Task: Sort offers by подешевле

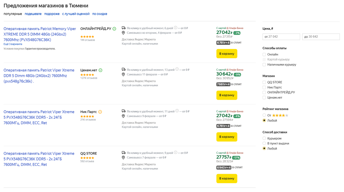Action: point(33,14)
